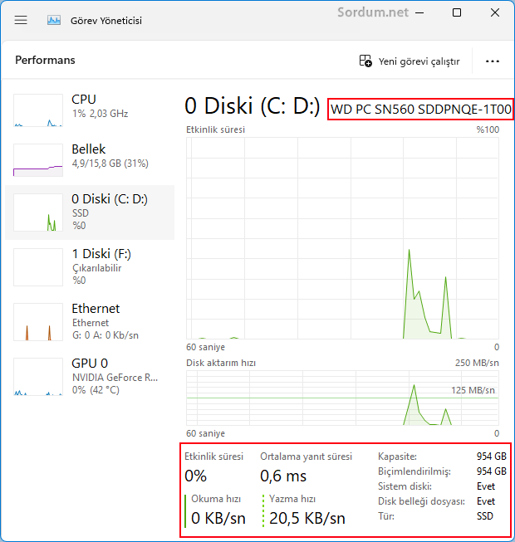Click the Disk aktarım hızı graph

coord(342,398)
